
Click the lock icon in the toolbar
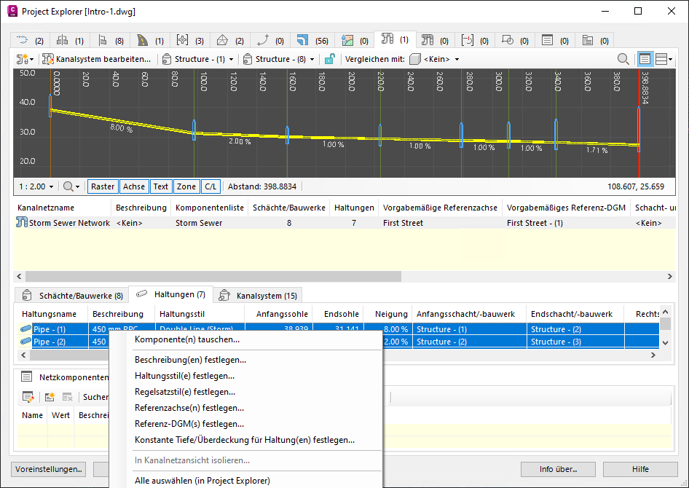[x=330, y=59]
